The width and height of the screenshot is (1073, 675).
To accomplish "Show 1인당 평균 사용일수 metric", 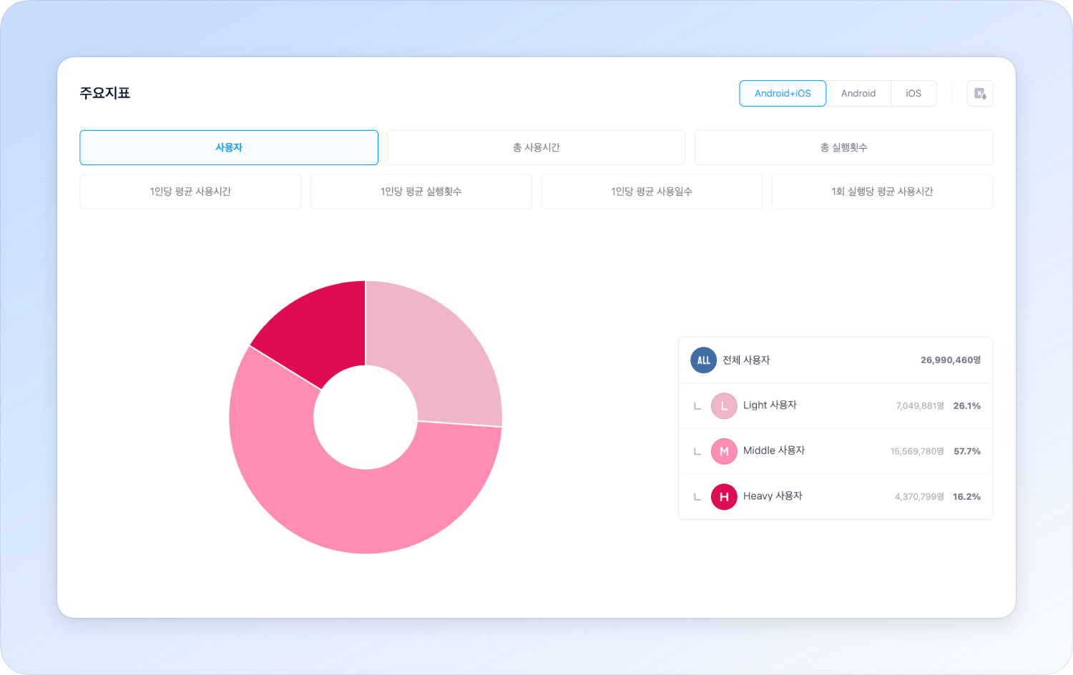I will pyautogui.click(x=652, y=192).
